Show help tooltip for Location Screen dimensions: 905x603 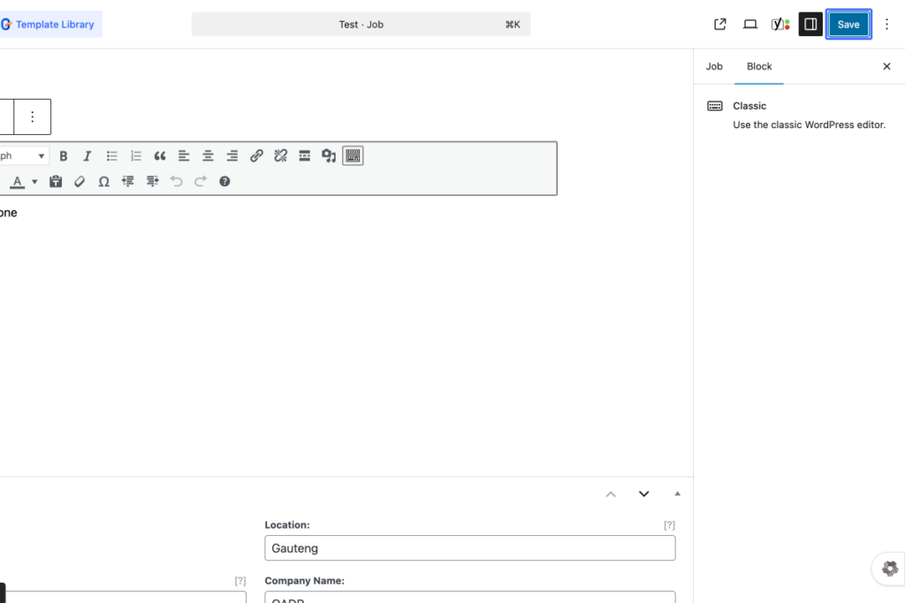pos(669,525)
